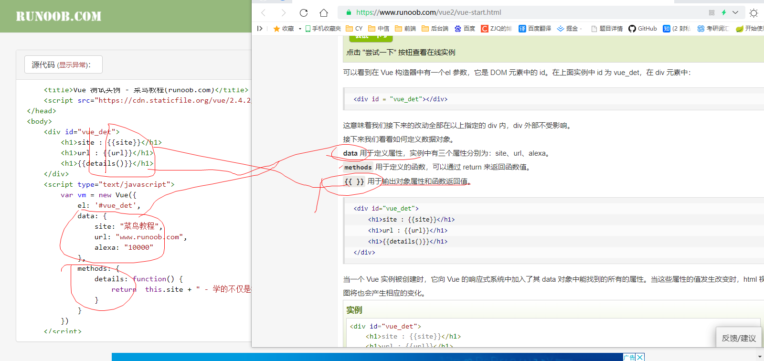Click the 显示异常 red link text
The height and width of the screenshot is (361, 764).
coord(73,65)
